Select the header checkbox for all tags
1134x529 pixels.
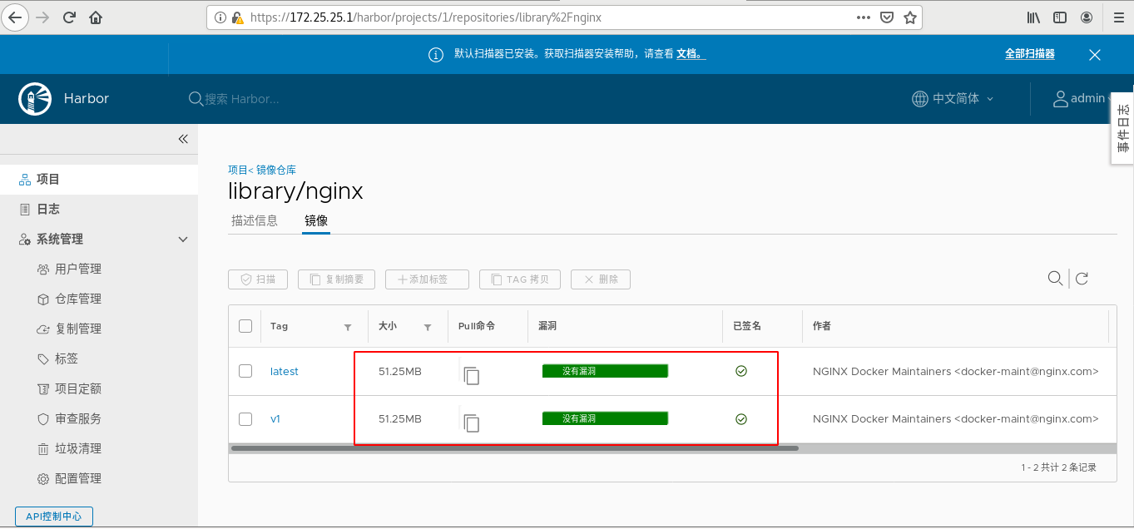pyautogui.click(x=245, y=326)
